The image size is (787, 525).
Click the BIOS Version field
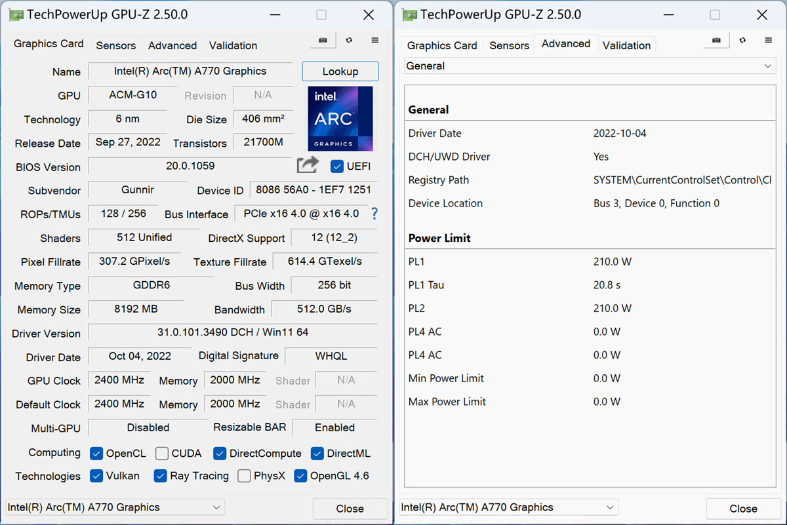coord(190,166)
